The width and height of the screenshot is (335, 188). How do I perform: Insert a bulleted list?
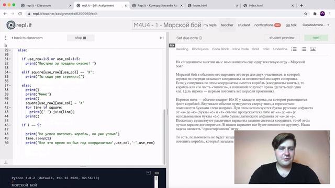pyautogui.click(x=294, y=49)
